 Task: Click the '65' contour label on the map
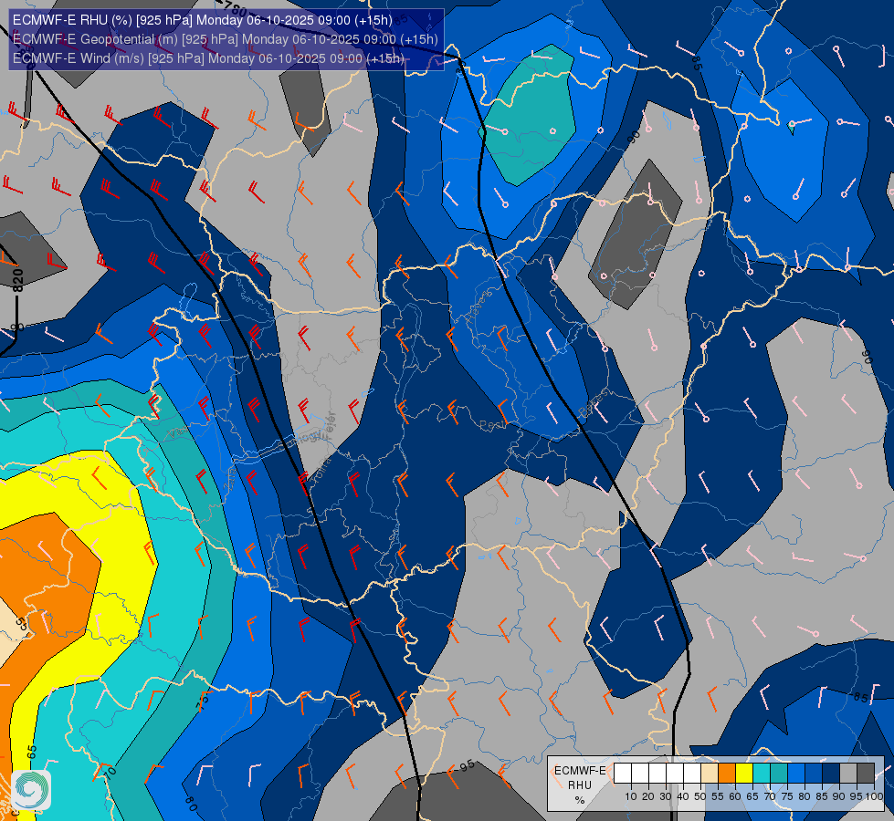pyautogui.click(x=31, y=752)
